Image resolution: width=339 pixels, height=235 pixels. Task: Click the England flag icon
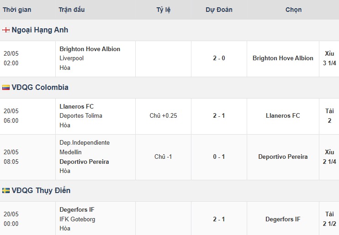point(6,30)
